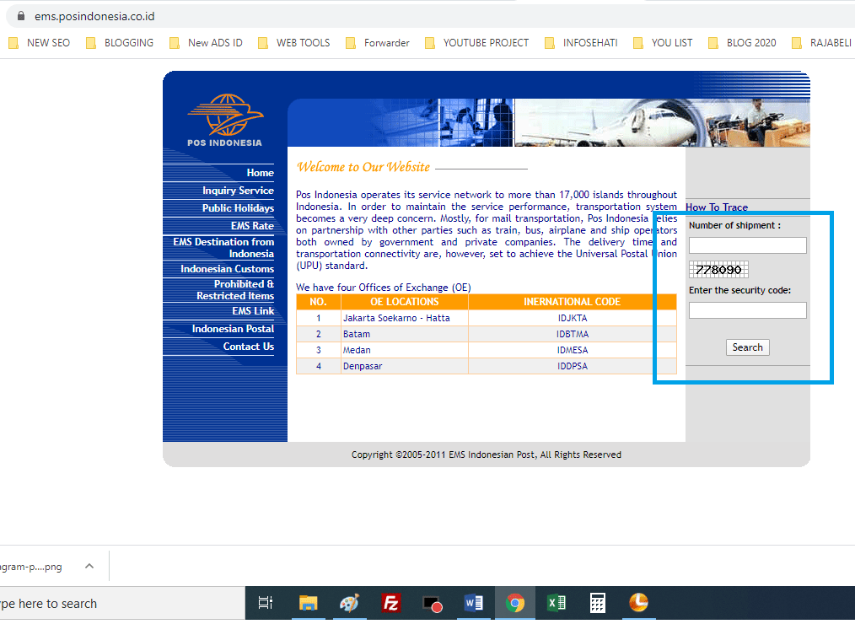Select EMS Rate from the sidebar
Viewport: 855px width, 624px height.
pyautogui.click(x=252, y=225)
